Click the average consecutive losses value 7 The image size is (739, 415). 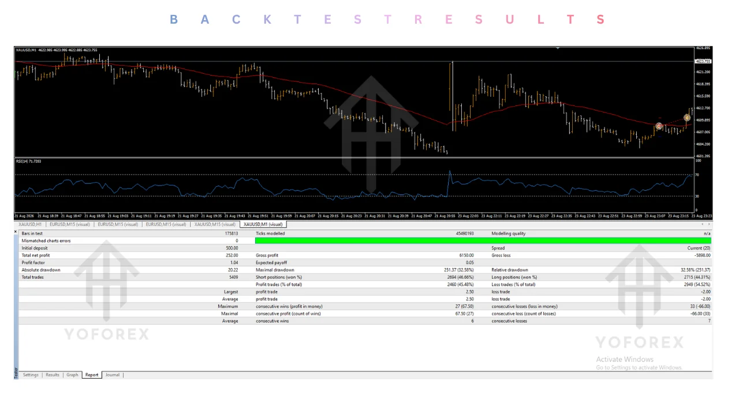tap(709, 321)
